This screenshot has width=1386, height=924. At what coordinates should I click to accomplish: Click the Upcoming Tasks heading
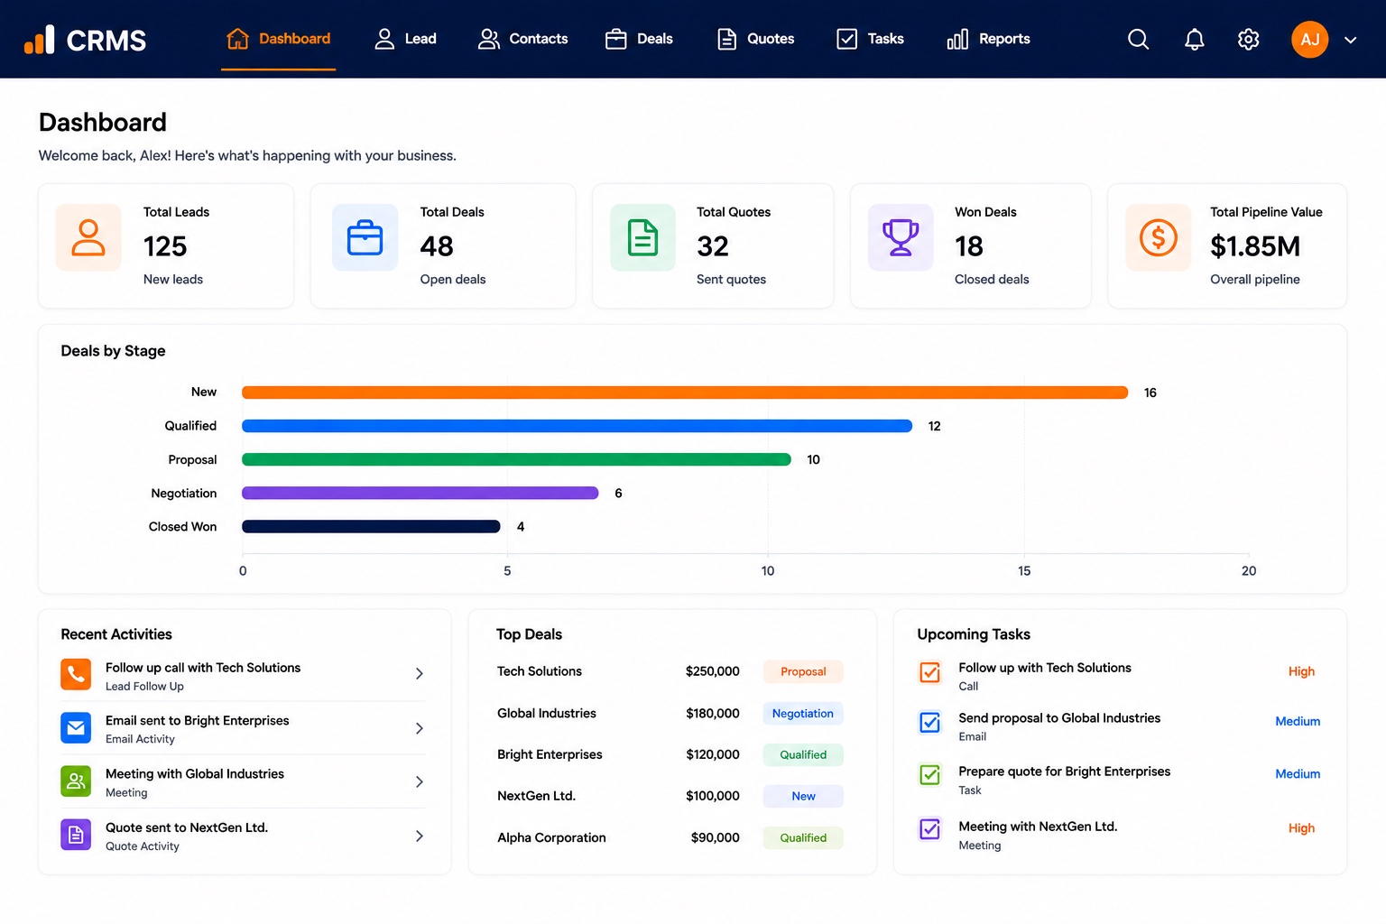click(974, 634)
